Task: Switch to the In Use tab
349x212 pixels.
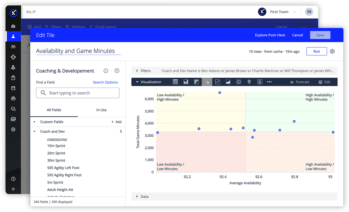Action: [x=101, y=110]
